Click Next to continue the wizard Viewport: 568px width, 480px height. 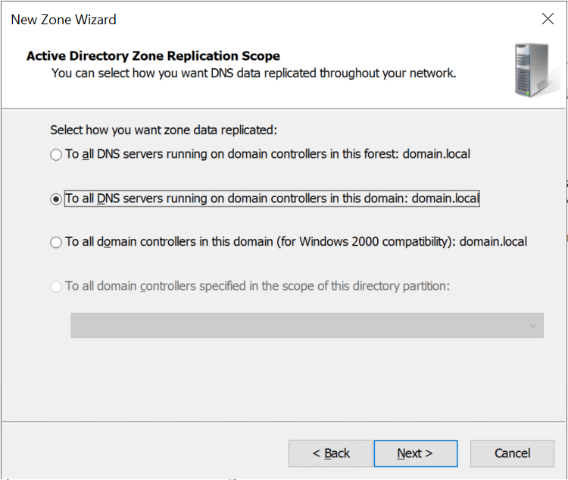click(x=416, y=453)
